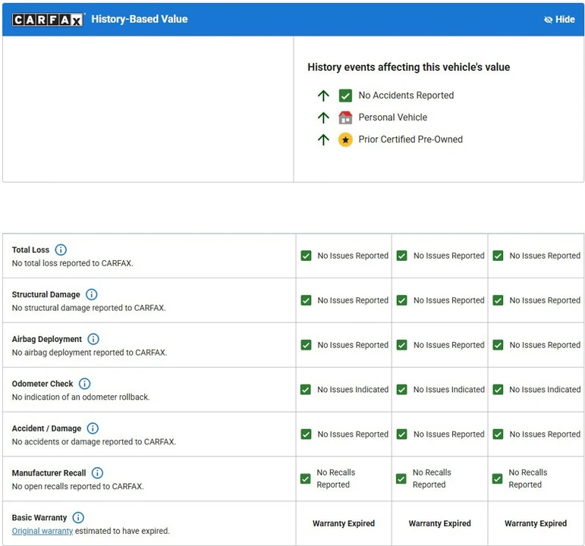Follow the Original warranty link
This screenshot has height=546, width=585.
click(x=42, y=531)
